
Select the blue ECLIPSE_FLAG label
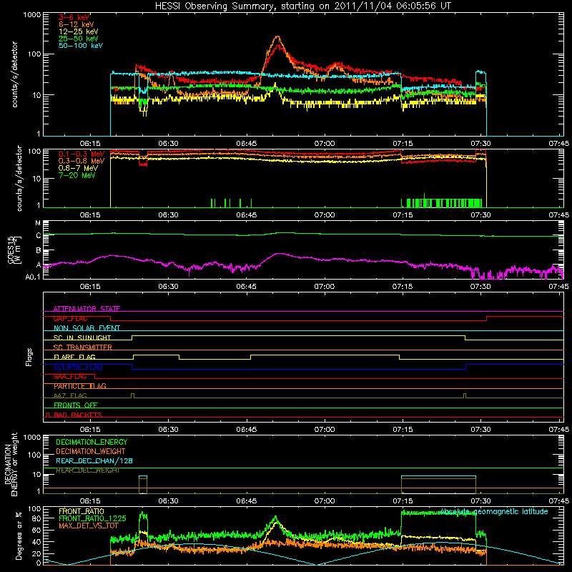(78, 367)
